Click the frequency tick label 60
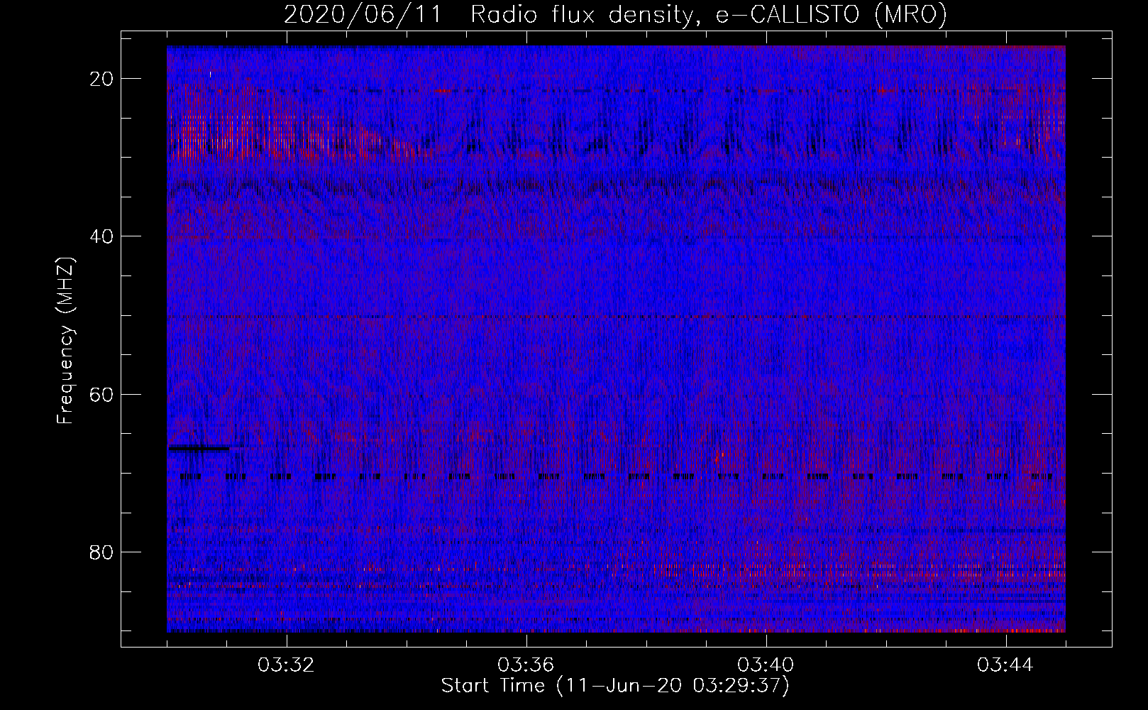The height and width of the screenshot is (710, 1148). coord(102,394)
